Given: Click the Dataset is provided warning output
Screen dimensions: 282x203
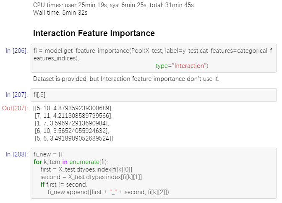Looking at the screenshot, I should point(126,79).
